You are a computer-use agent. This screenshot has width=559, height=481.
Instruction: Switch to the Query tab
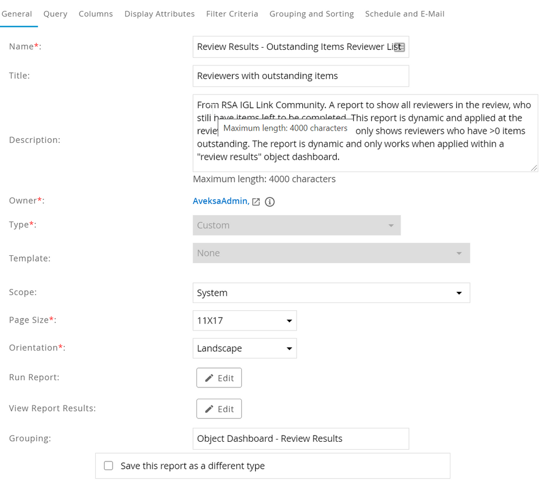pos(55,14)
